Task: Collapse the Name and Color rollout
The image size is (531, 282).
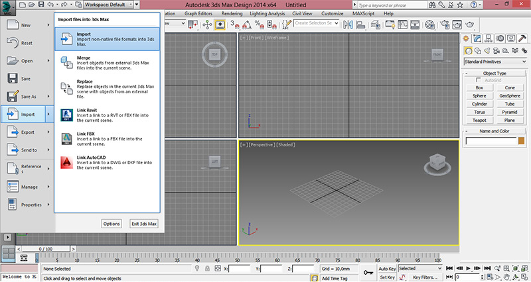Action: point(494,131)
